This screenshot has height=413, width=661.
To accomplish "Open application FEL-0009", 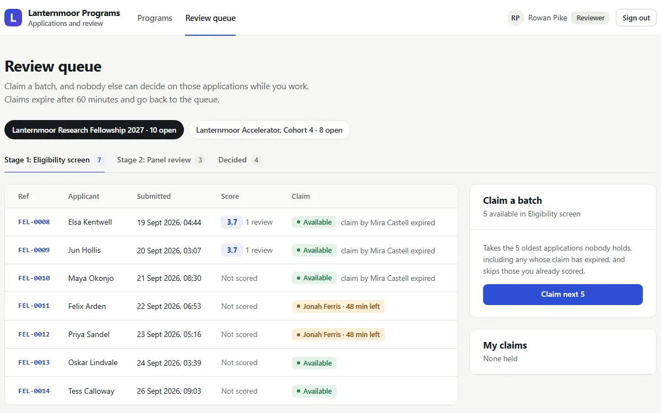I will coord(34,251).
